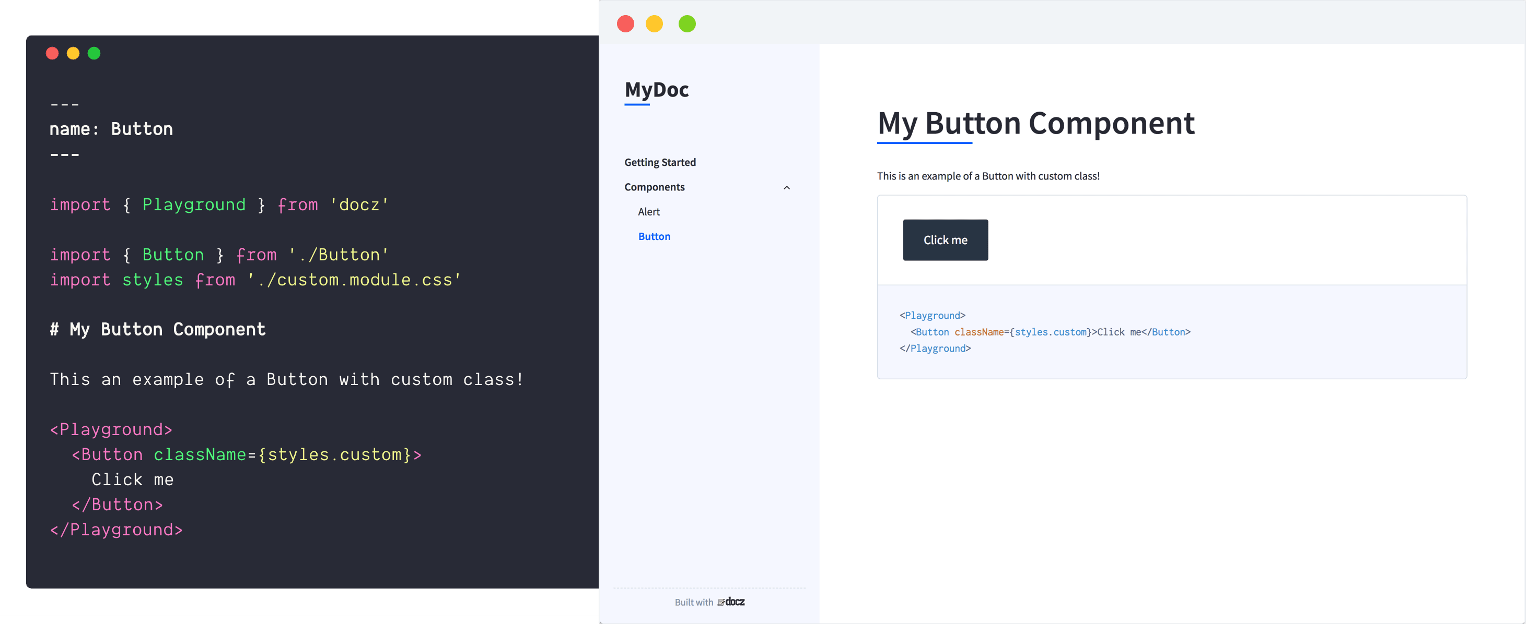This screenshot has width=1526, height=624.
Task: Click the yellow circle on the docs window
Action: click(655, 23)
